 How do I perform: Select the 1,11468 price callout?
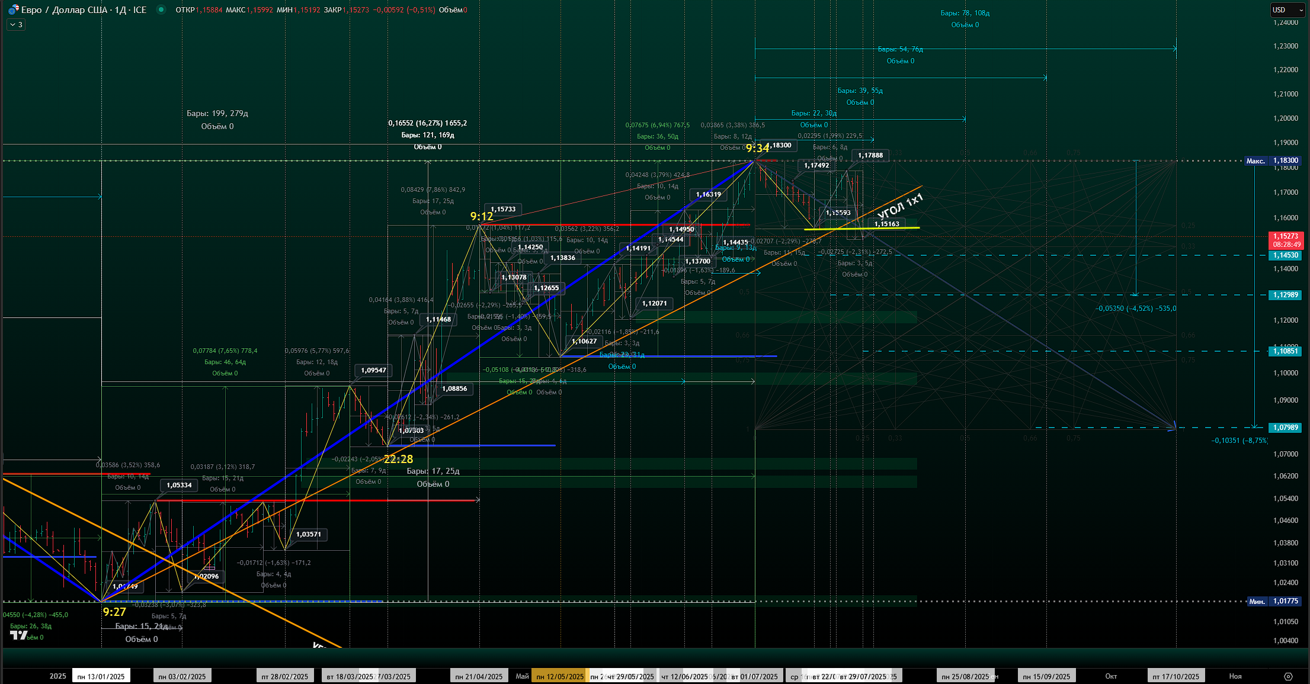pyautogui.click(x=438, y=319)
